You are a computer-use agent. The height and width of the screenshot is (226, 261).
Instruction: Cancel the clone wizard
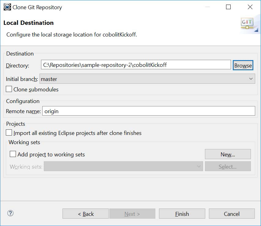pos(232,214)
